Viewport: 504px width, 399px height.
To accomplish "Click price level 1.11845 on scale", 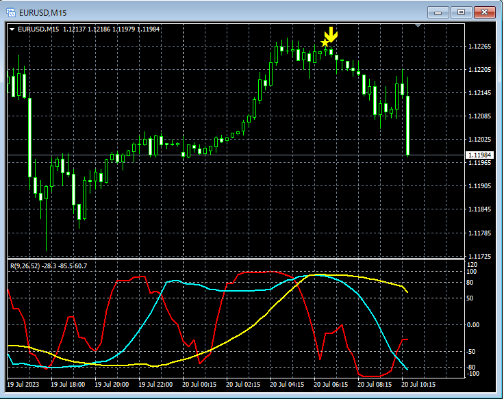I will click(479, 209).
